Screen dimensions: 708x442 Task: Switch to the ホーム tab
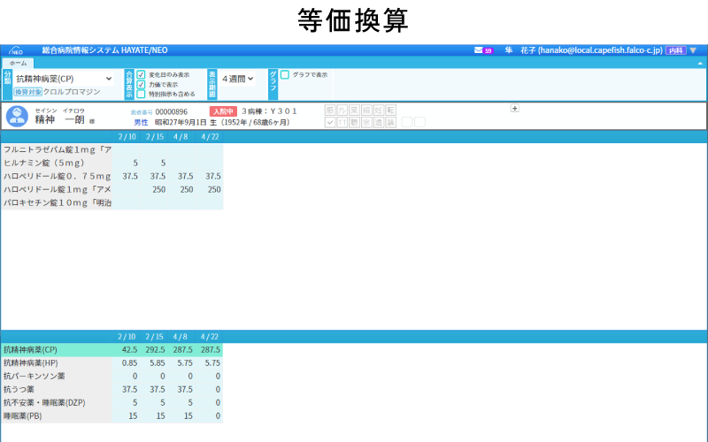pyautogui.click(x=18, y=64)
